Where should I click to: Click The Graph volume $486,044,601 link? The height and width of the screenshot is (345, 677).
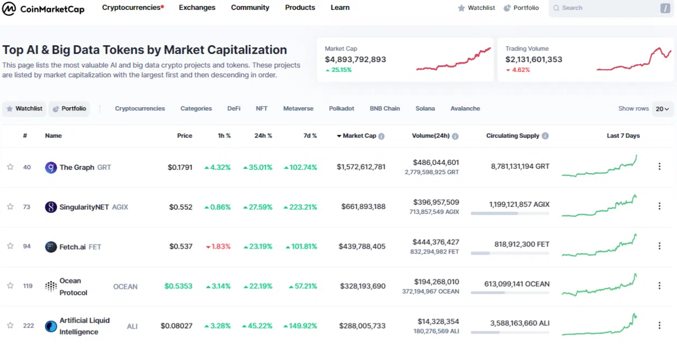(x=436, y=162)
